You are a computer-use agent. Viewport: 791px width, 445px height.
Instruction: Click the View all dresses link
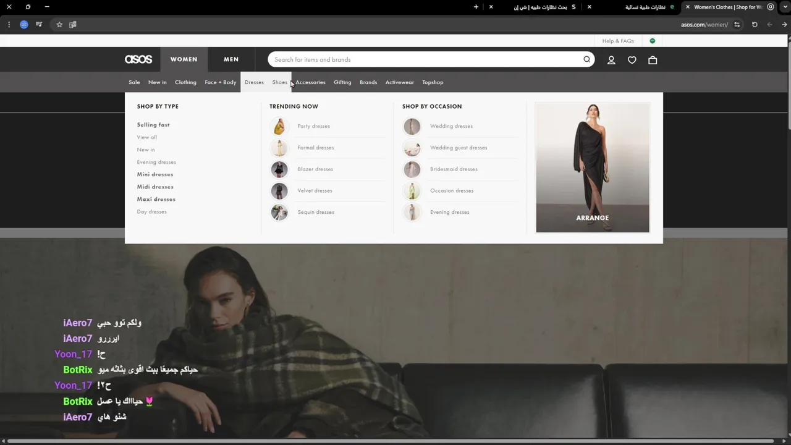(147, 137)
